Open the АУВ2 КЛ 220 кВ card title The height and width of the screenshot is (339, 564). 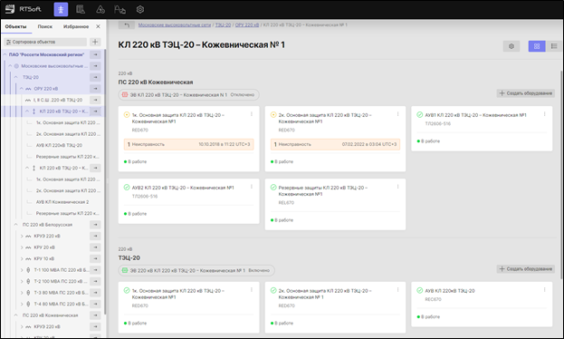click(183, 188)
